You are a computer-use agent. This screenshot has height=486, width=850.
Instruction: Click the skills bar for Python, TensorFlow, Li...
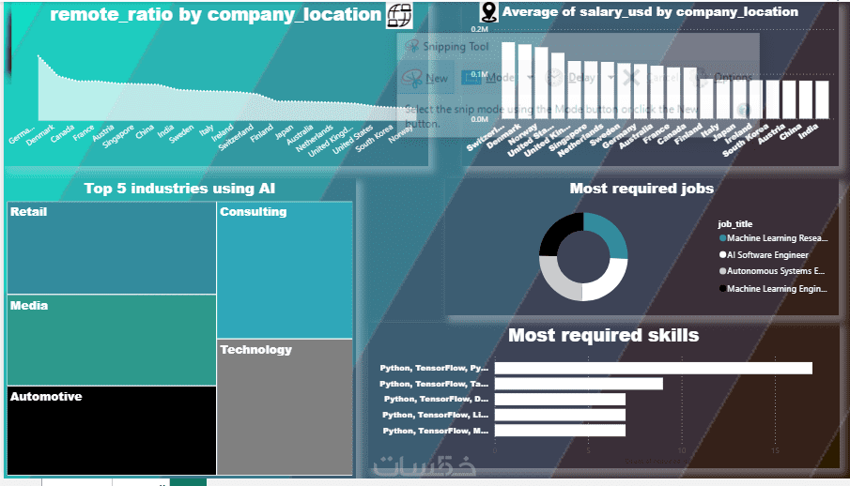[x=560, y=415]
